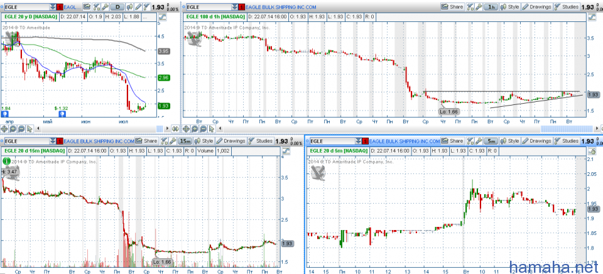Screen dimensions: 603x274
Task: Click EGLE symbol field in 5m chart
Action: point(333,141)
